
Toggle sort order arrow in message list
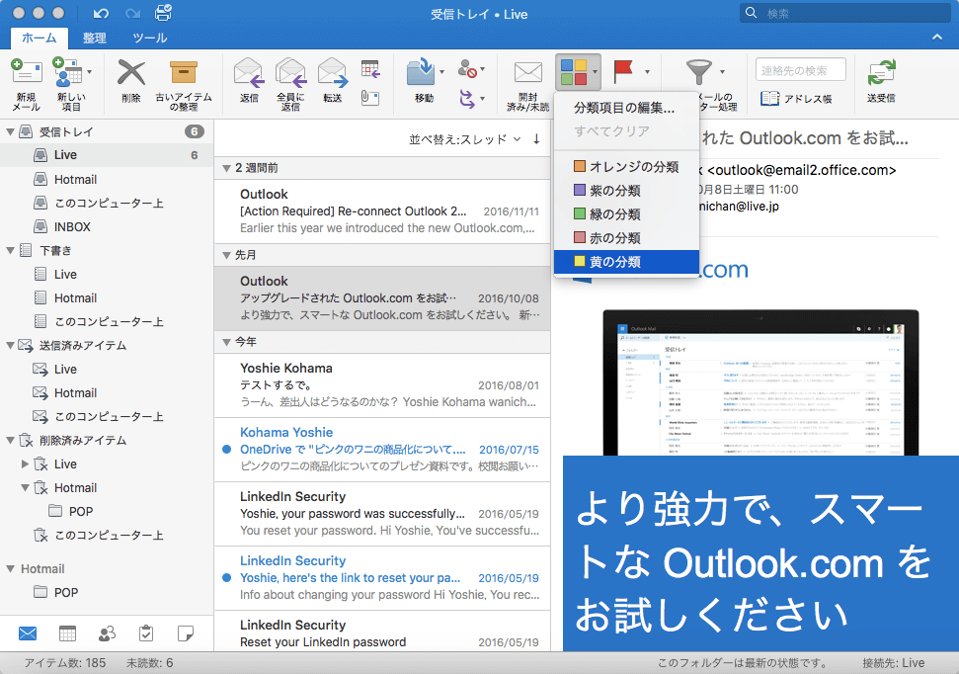coord(536,139)
